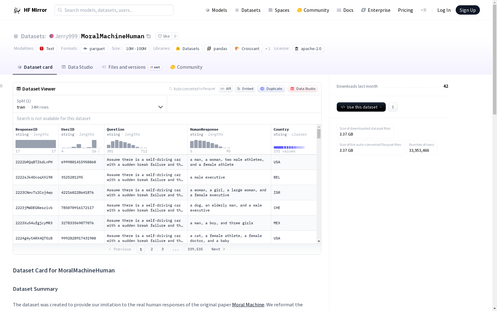Click the heart like button

coord(164,36)
